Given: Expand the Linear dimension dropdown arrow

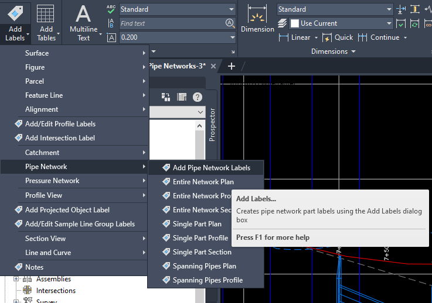Looking at the screenshot, I should 316,37.
